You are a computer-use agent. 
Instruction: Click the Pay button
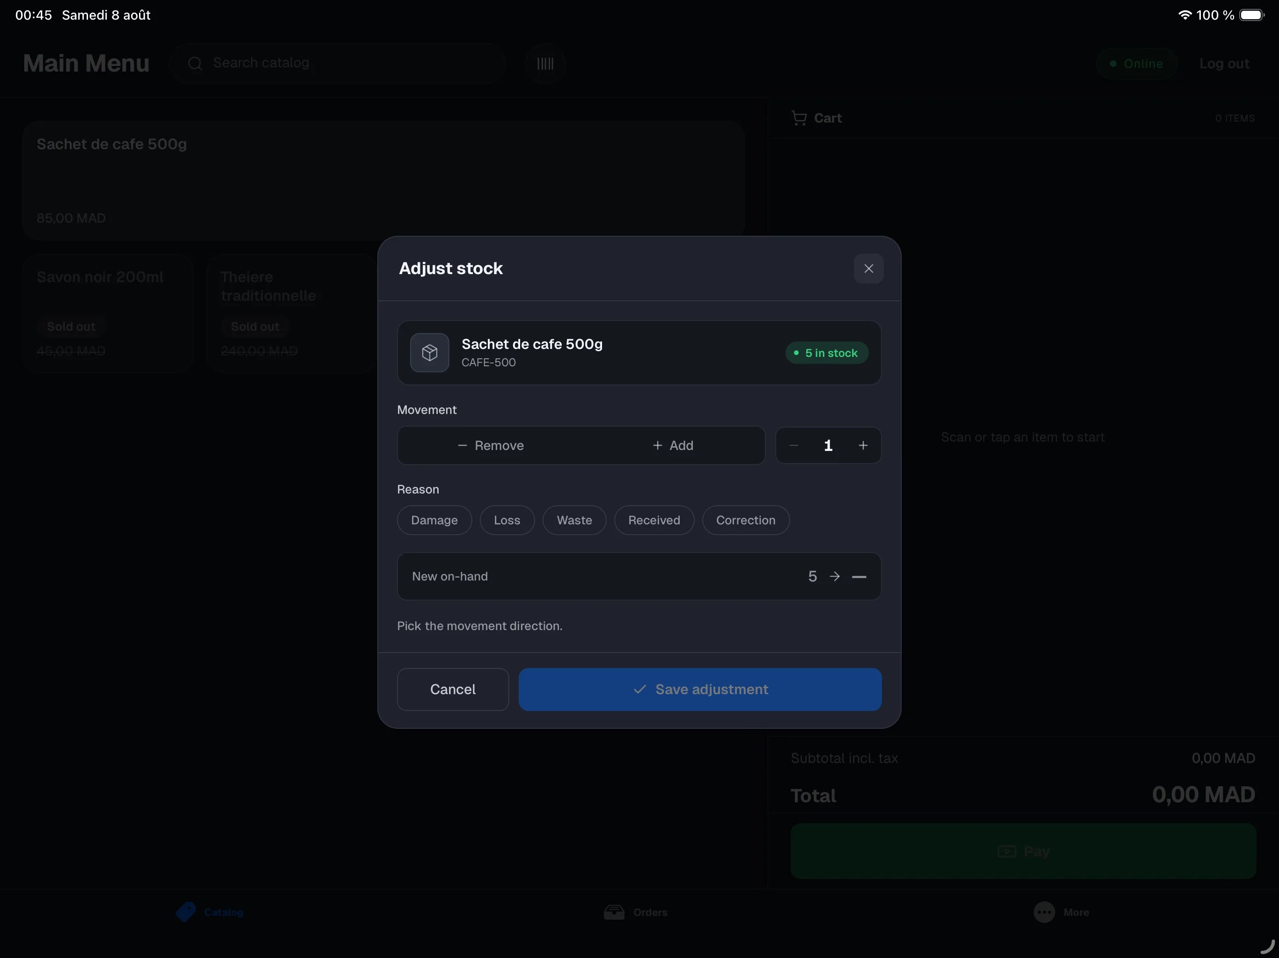[1023, 851]
